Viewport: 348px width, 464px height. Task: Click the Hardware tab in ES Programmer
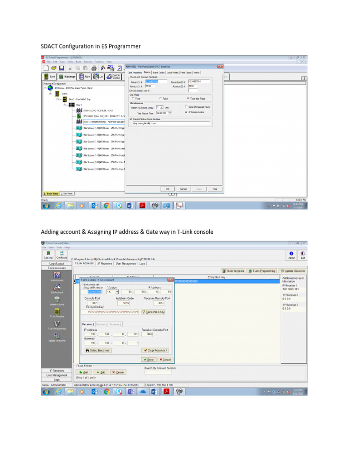[67, 77]
